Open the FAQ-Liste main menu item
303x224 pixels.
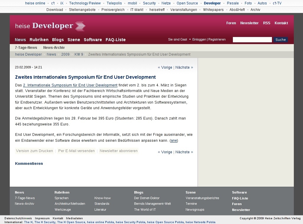click(116, 40)
